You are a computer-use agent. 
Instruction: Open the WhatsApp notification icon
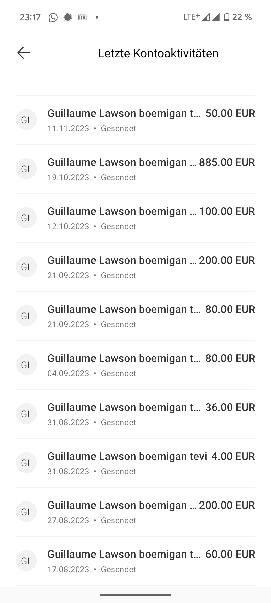(x=53, y=17)
